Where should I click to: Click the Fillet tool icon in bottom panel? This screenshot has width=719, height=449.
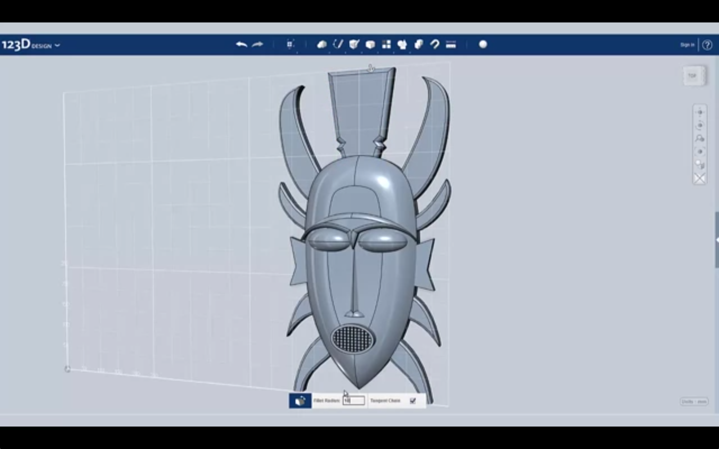point(300,401)
